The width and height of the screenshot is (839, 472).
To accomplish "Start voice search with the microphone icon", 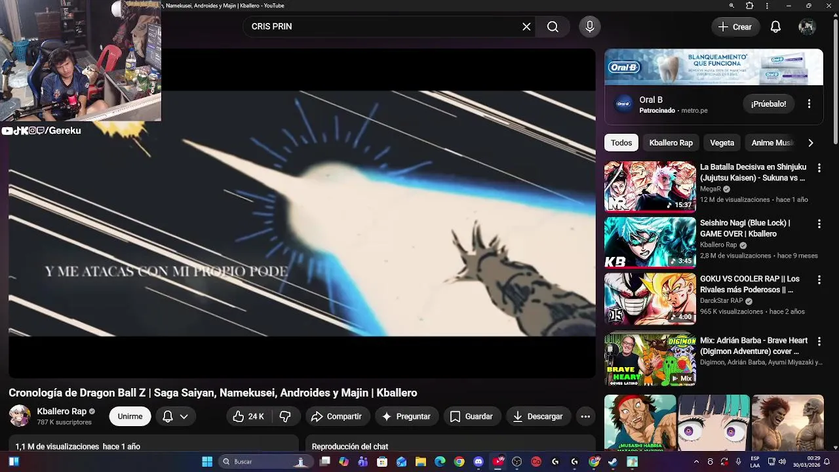I will coord(589,27).
